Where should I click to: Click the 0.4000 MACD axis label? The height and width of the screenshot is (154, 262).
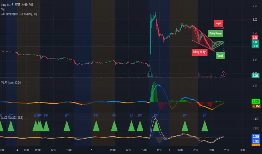tap(256, 119)
